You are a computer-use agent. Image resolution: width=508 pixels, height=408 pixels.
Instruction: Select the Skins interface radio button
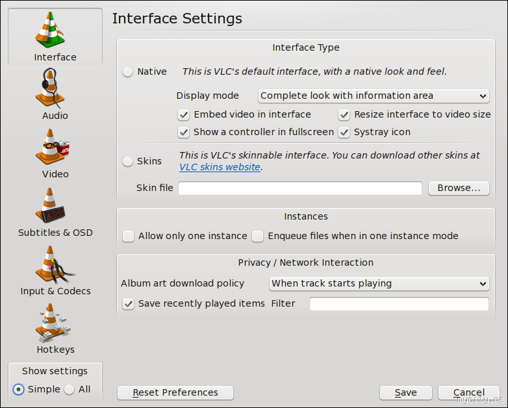[x=128, y=161]
